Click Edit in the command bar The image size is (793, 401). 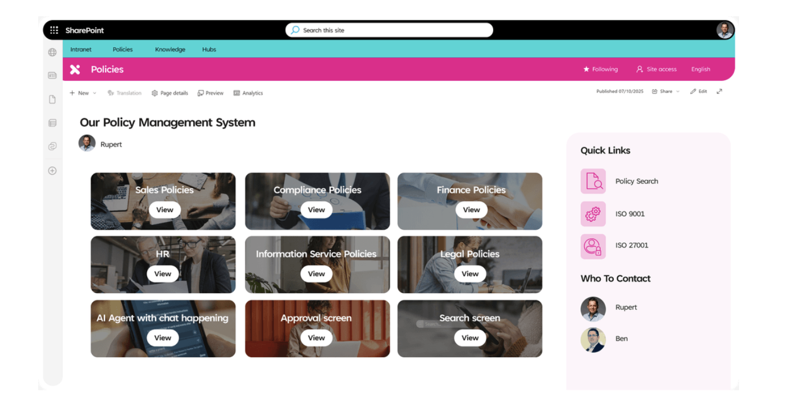click(x=699, y=92)
